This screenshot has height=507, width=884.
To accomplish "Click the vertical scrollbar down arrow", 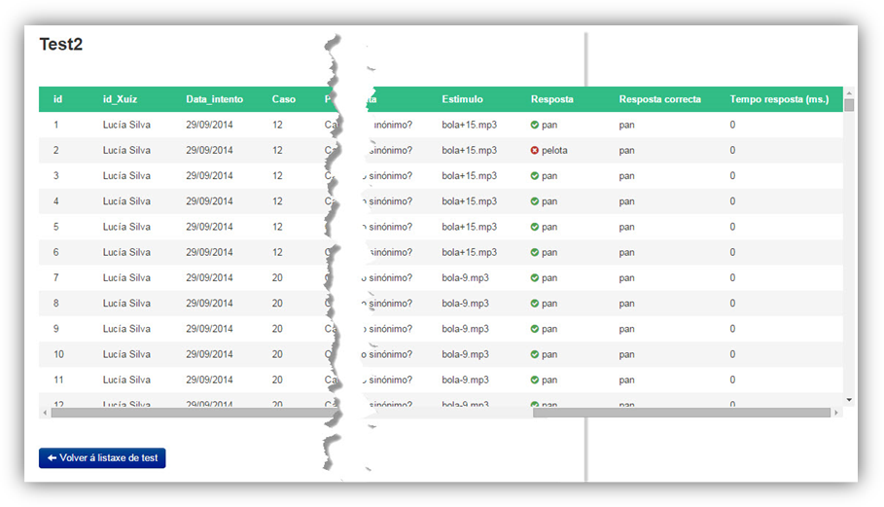I will (x=849, y=400).
